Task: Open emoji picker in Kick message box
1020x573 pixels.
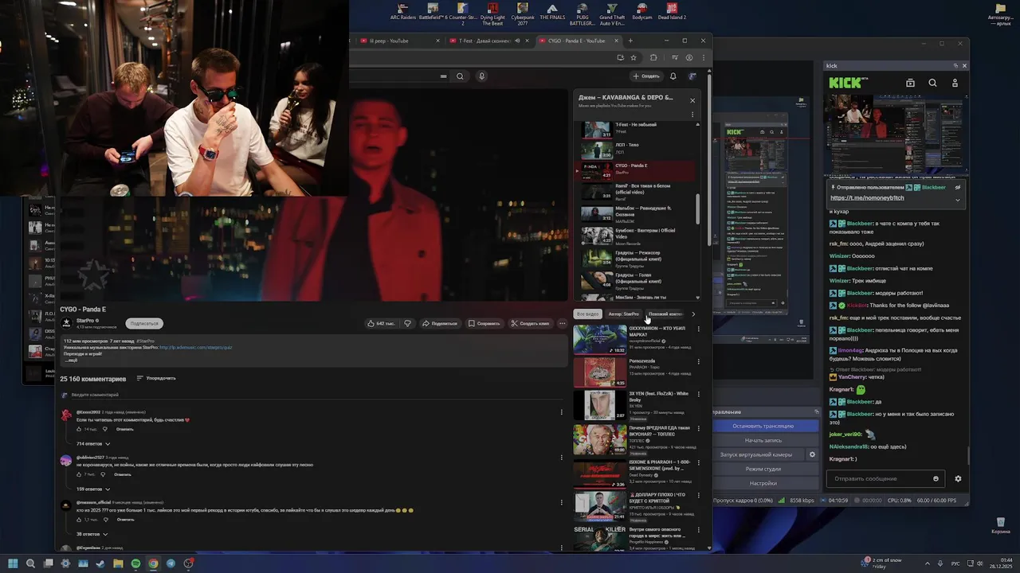Action: tap(936, 479)
